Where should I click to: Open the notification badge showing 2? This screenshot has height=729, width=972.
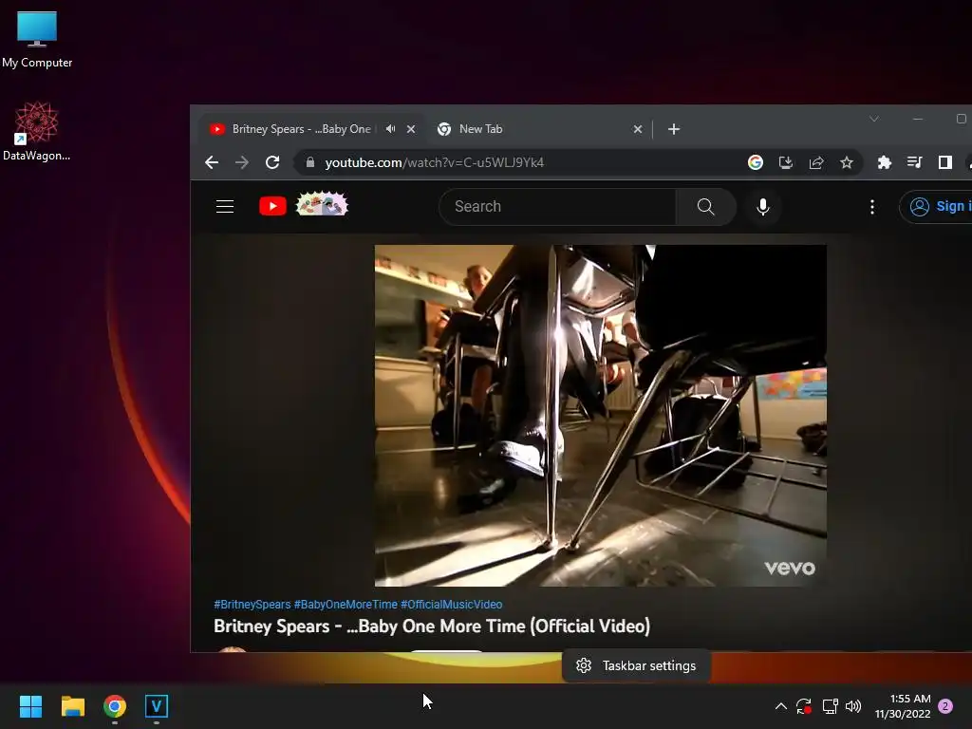point(945,706)
